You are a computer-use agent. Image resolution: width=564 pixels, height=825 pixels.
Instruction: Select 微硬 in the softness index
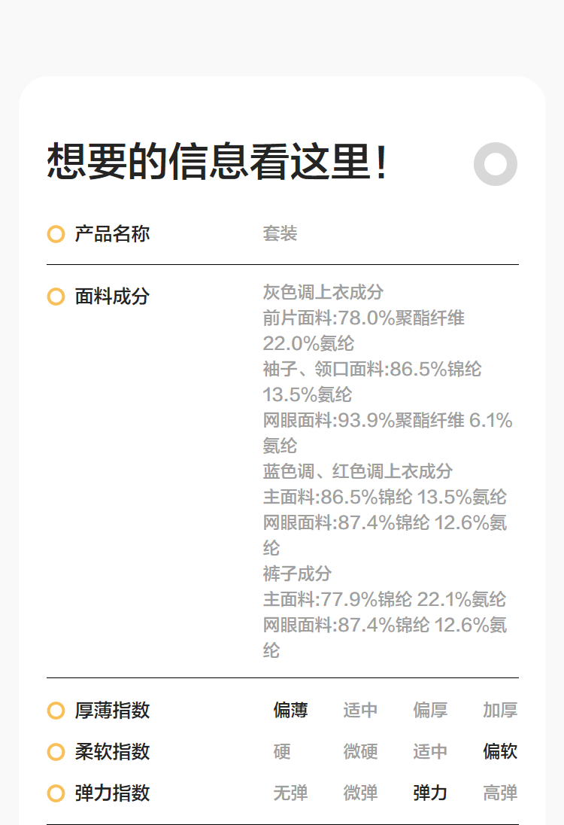tap(360, 752)
